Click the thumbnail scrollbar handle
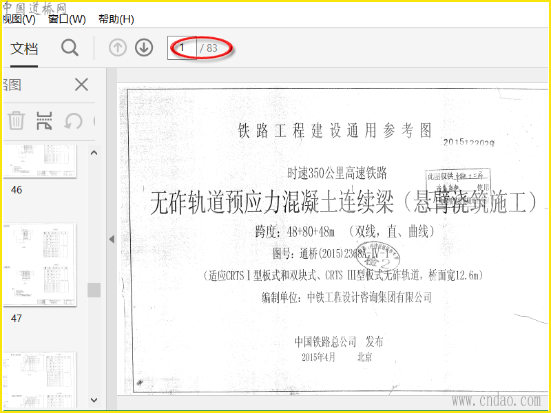The image size is (551, 413). pos(94,290)
